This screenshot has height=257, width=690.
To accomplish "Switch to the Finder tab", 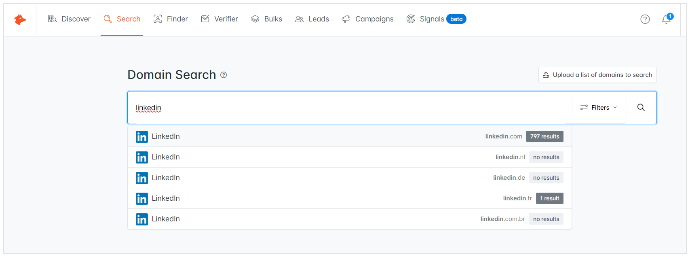I will (x=171, y=19).
